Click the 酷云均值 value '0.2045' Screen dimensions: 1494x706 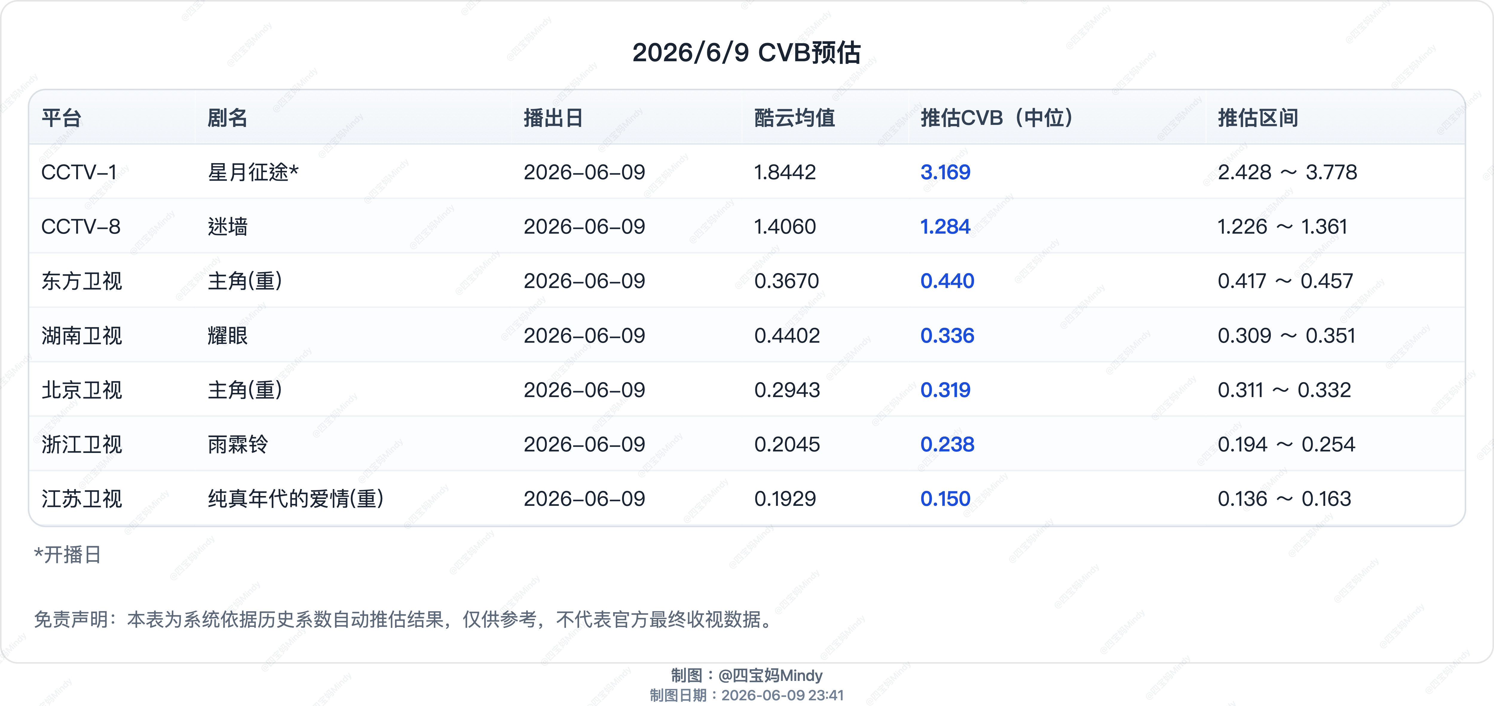(787, 445)
